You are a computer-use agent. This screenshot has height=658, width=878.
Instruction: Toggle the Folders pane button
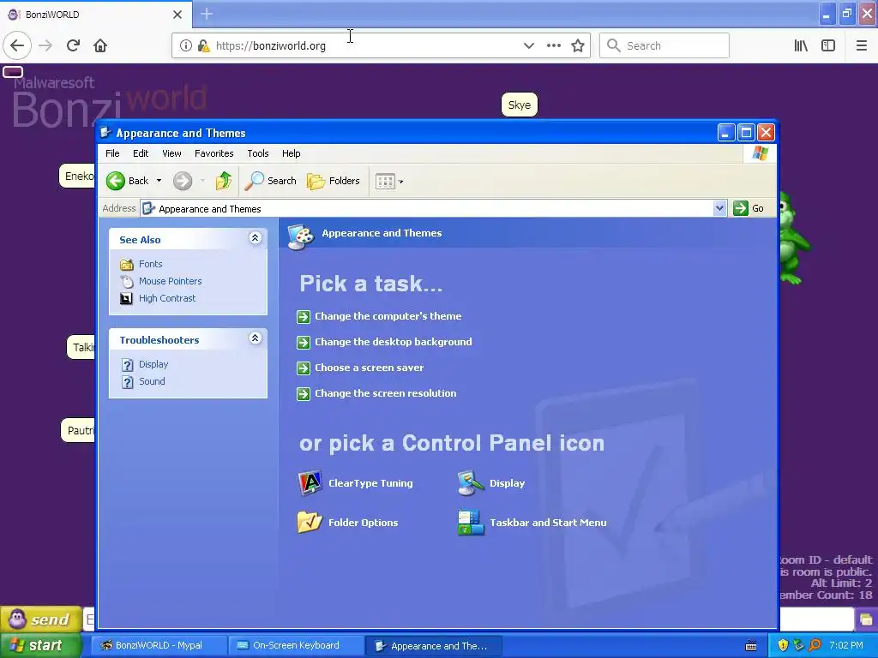(x=334, y=181)
